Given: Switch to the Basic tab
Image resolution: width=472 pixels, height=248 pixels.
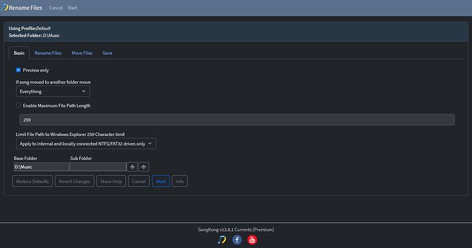Looking at the screenshot, I should tap(19, 53).
